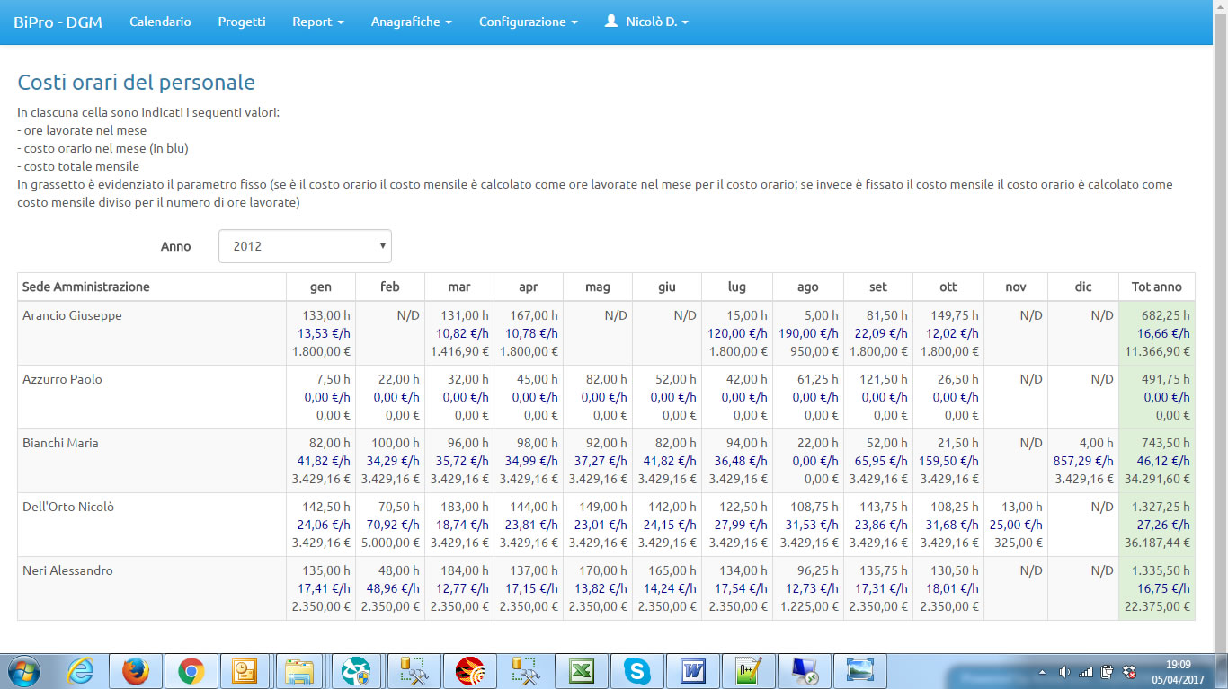The image size is (1228, 689).
Task: Open Excel from the taskbar
Action: coord(582,671)
